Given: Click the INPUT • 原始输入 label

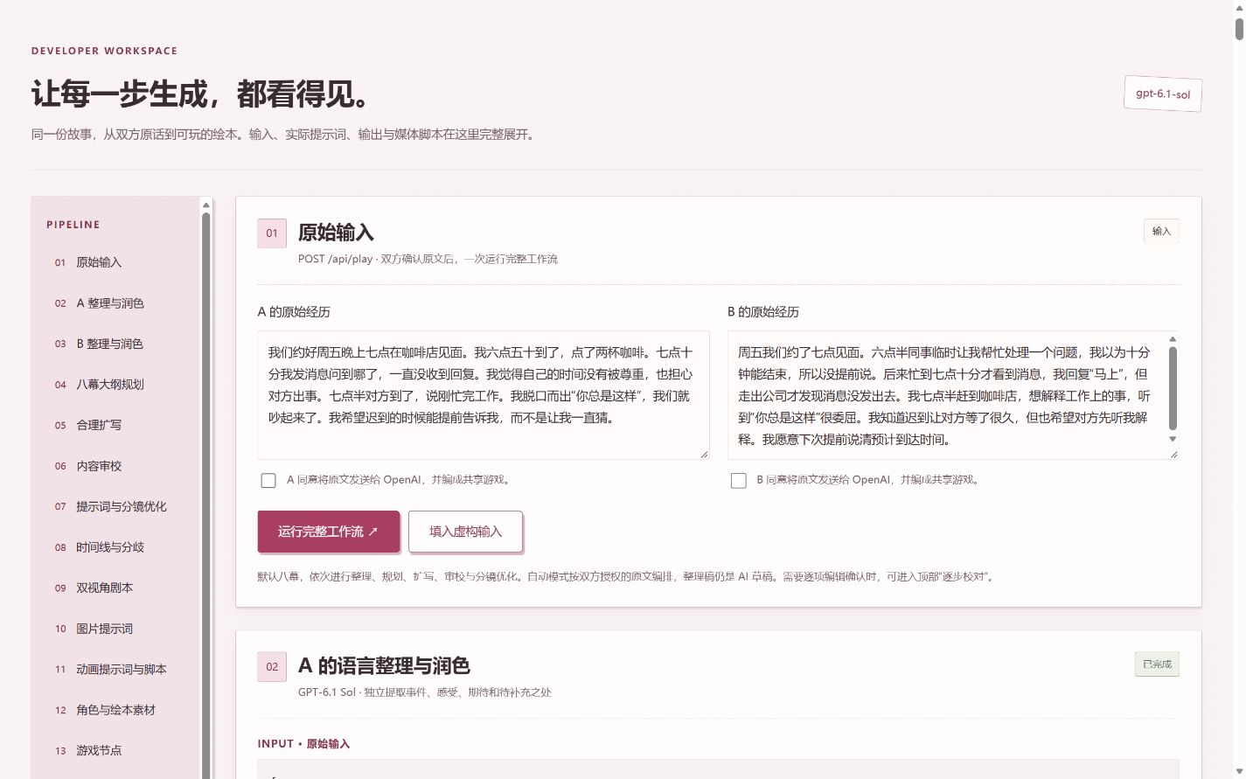Looking at the screenshot, I should (x=303, y=744).
